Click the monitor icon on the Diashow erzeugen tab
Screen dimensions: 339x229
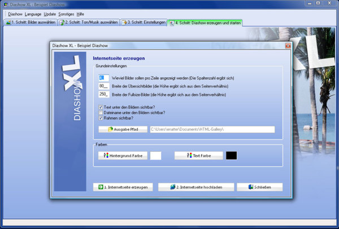point(172,23)
